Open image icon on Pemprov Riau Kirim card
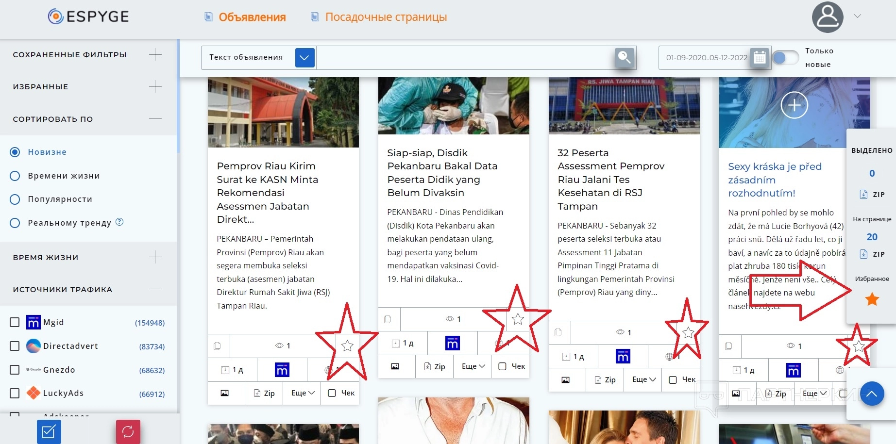896x444 pixels. [224, 393]
